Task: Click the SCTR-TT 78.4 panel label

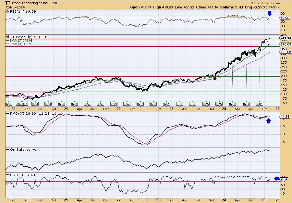Action: coord(22,175)
